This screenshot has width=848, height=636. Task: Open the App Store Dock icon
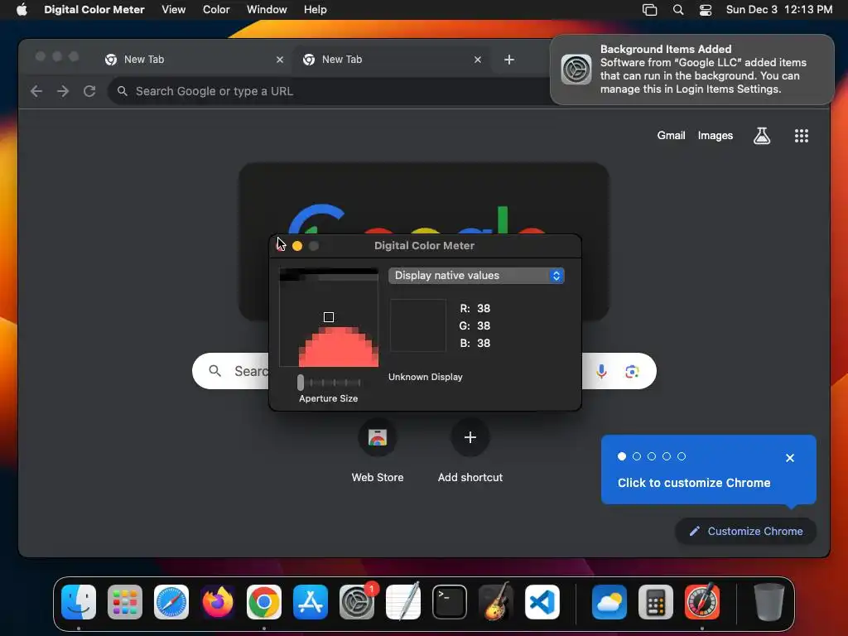coord(311,602)
